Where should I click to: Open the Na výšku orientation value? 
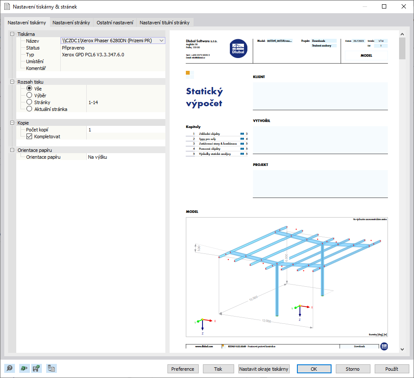tap(126, 157)
